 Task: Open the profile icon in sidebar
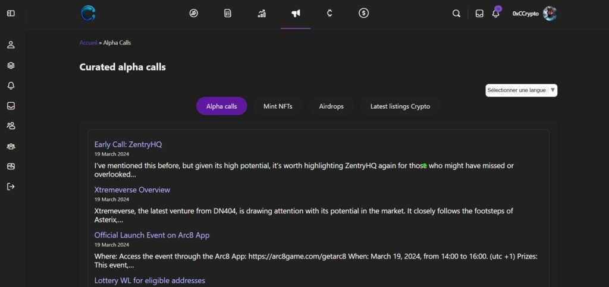tap(11, 45)
